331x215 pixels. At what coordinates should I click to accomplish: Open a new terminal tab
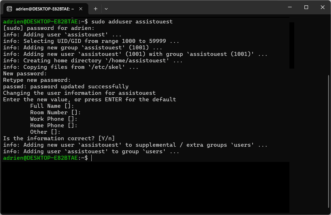pyautogui.click(x=95, y=9)
